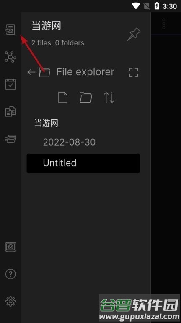181x323 pixels.
Task: Change sort order arrows icon
Action: coord(109,98)
